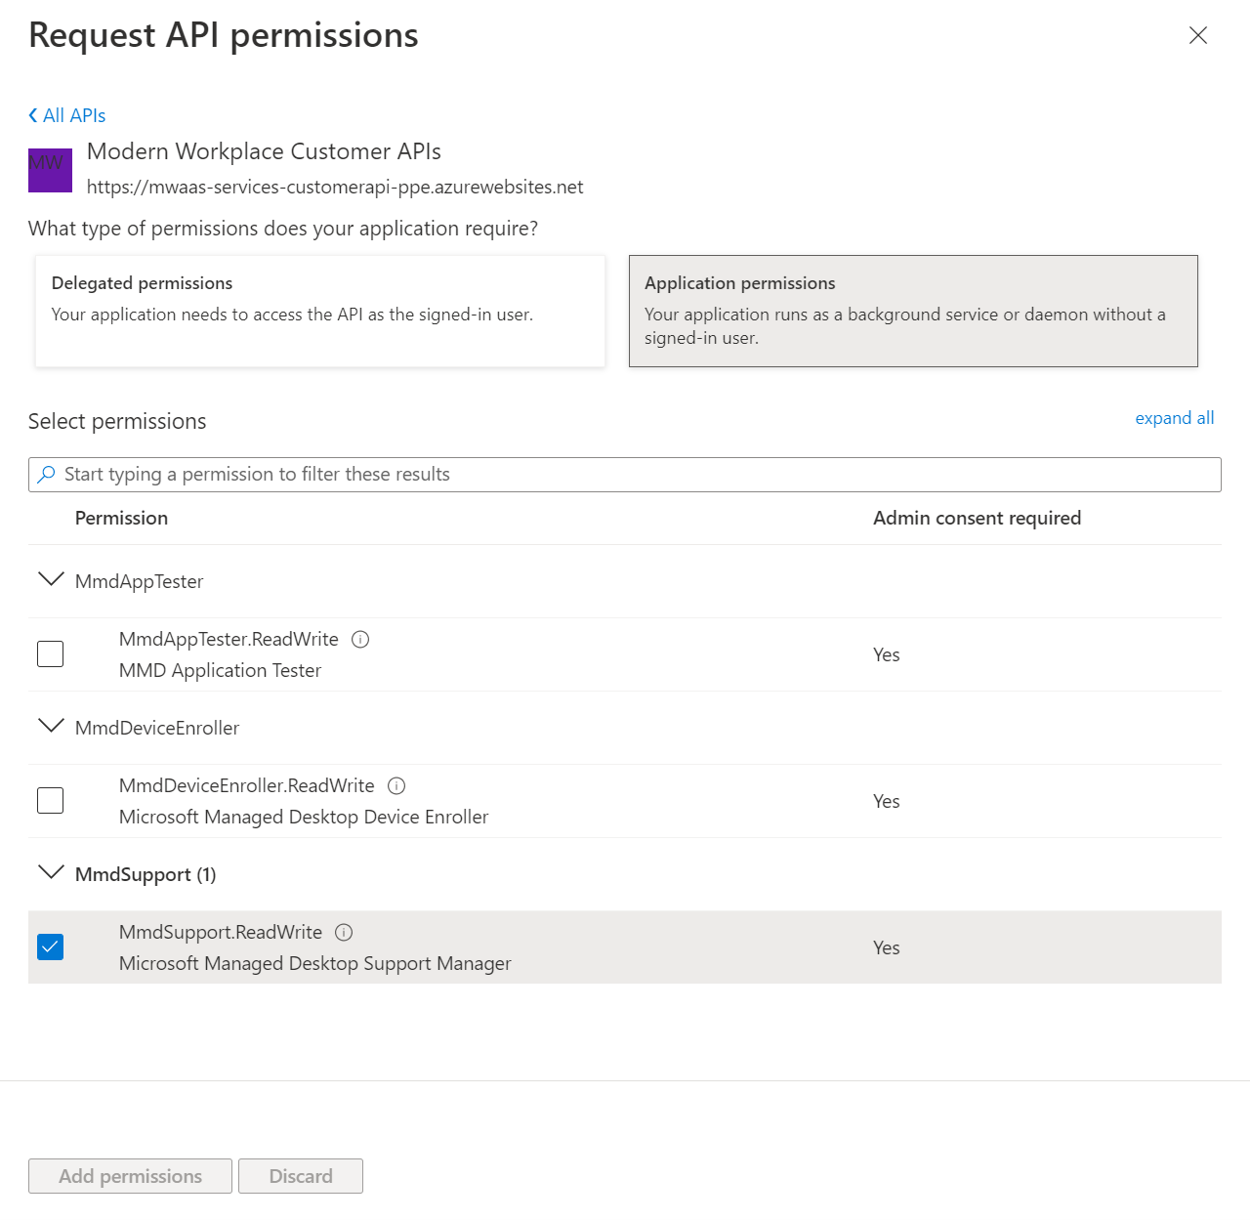Enable the MmdAppTester.ReadWrite permission checkbox

[50, 653]
